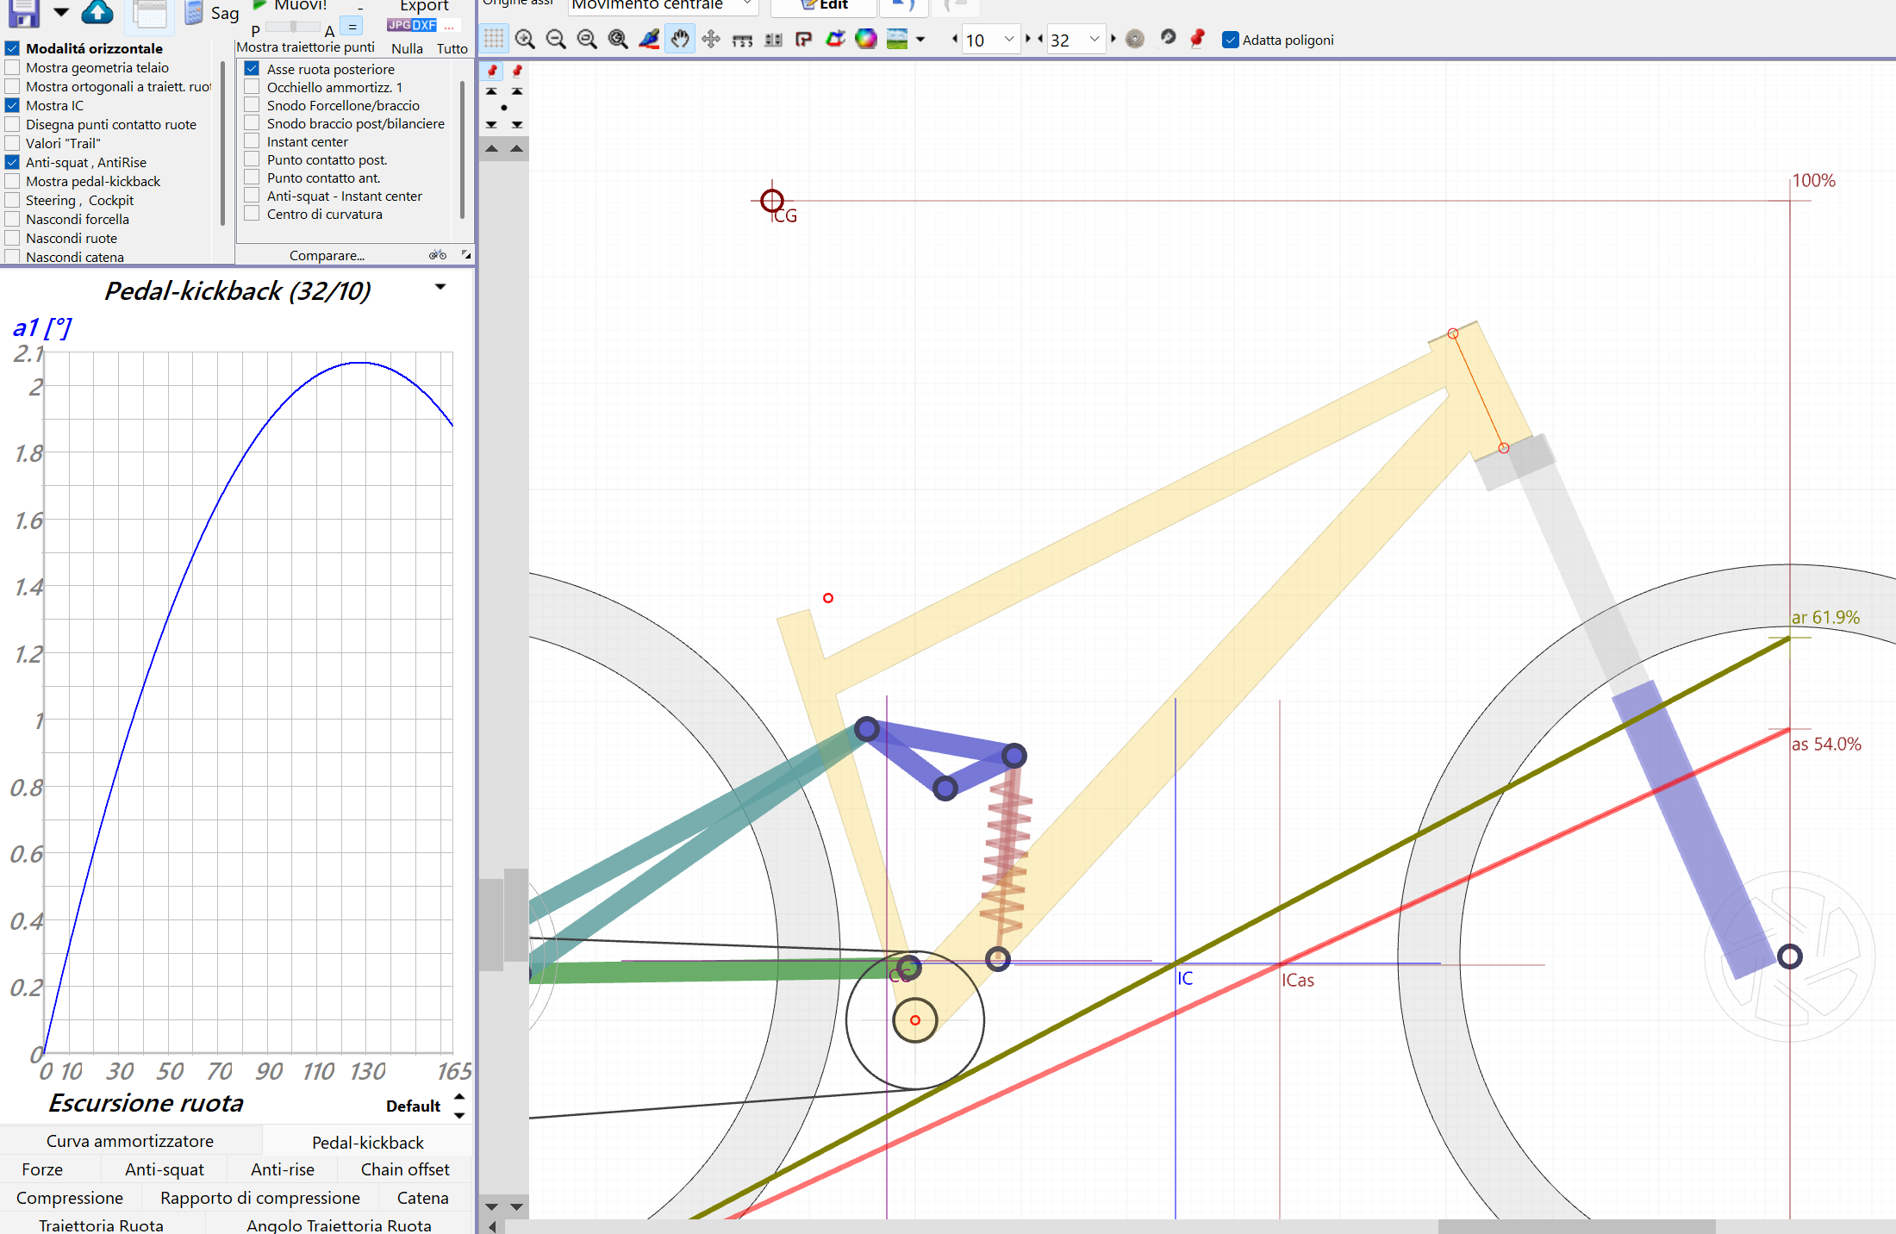
Task: Select Rapporto di compressione tab
Action: [260, 1198]
